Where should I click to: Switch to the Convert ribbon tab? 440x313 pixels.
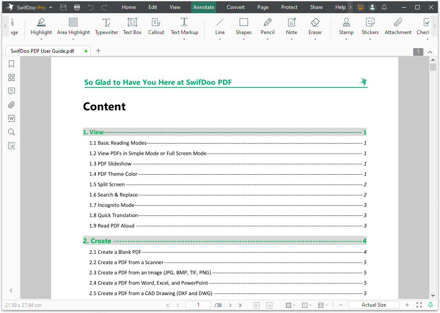click(236, 7)
